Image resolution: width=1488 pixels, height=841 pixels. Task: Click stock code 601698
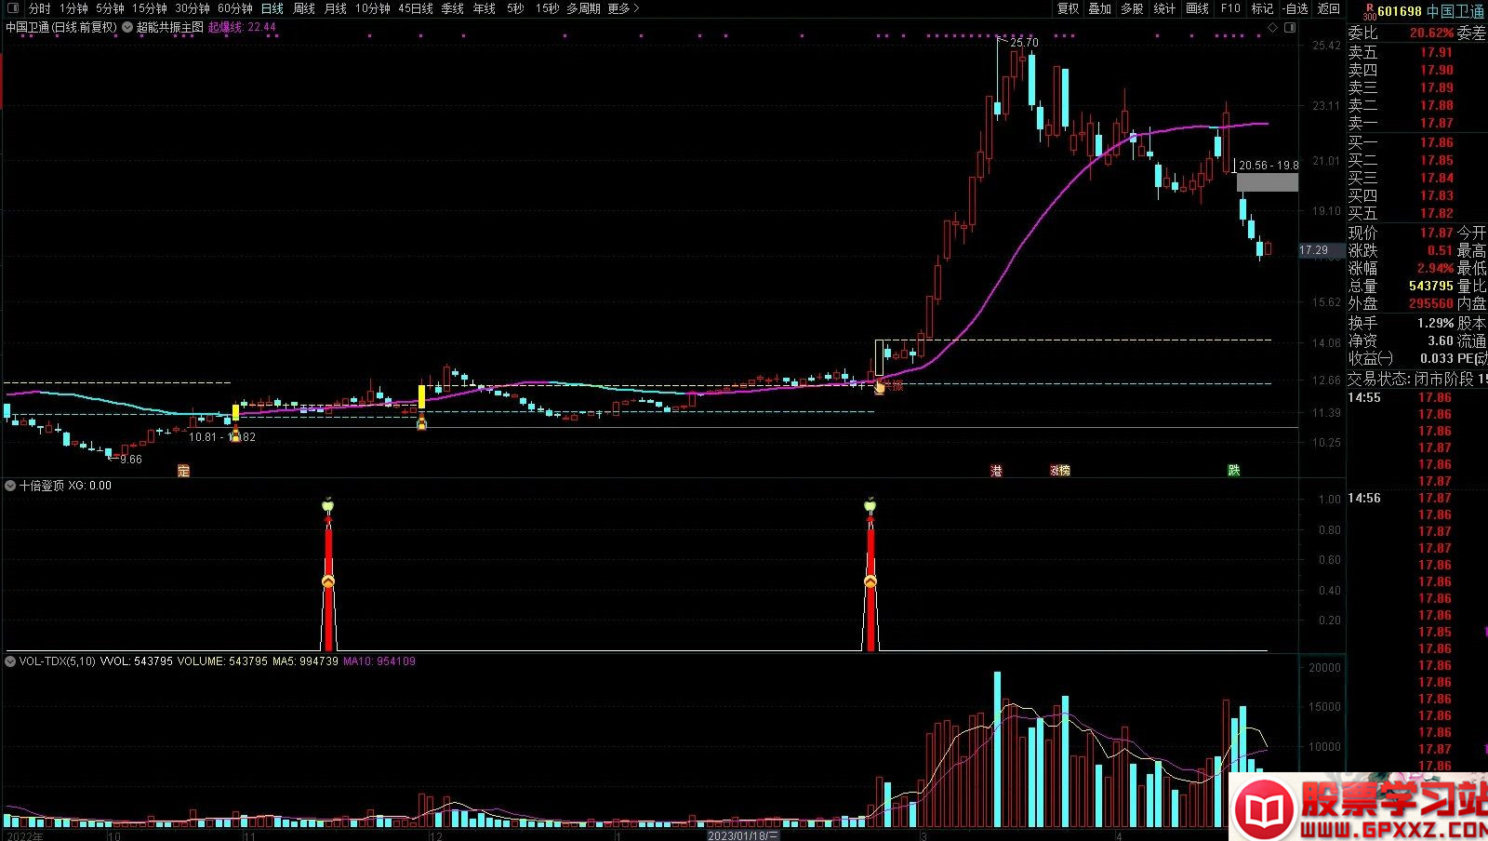point(1400,11)
